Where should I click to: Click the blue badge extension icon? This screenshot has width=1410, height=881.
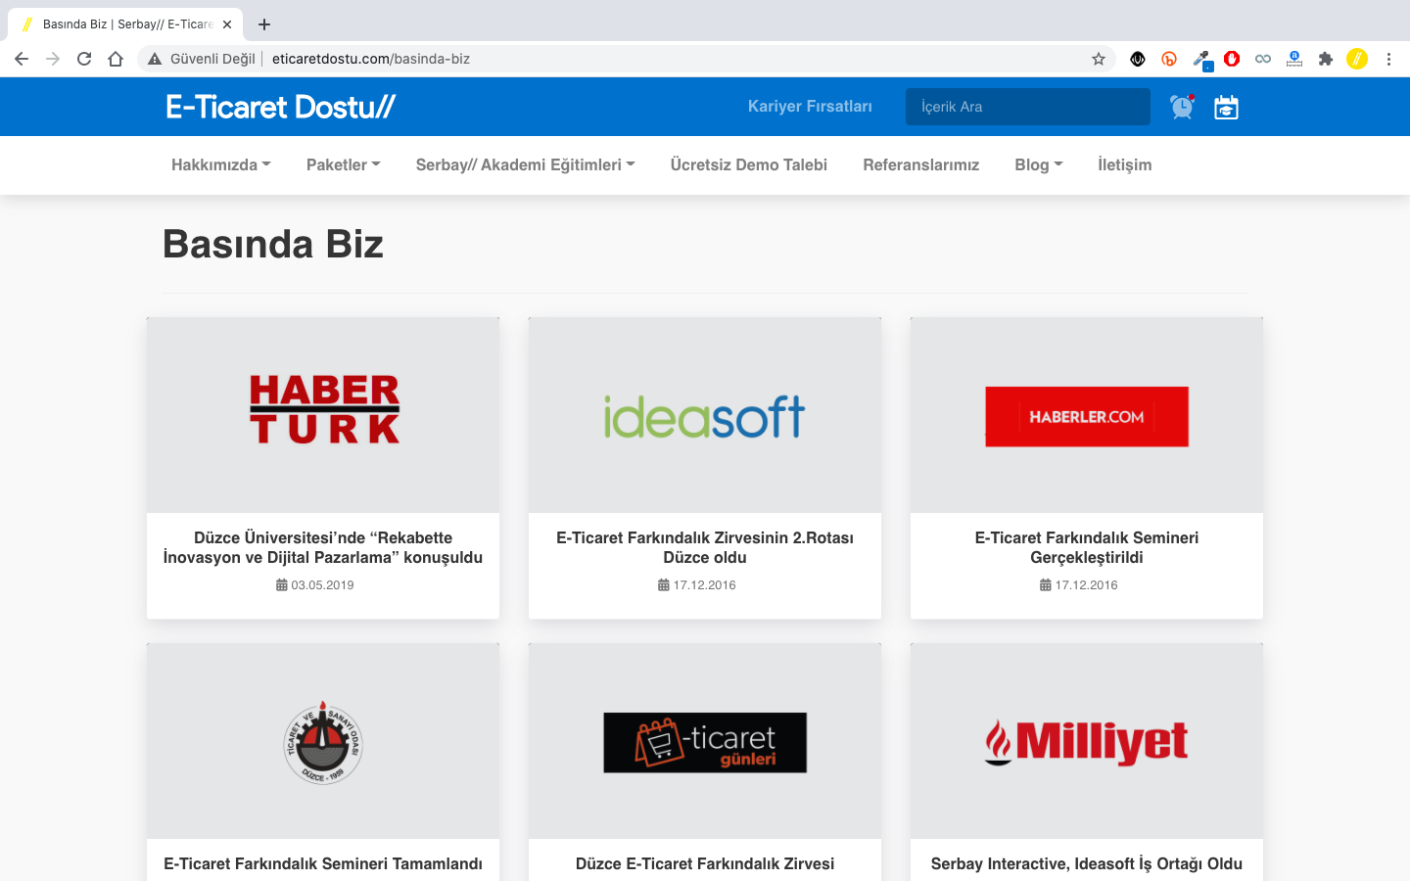click(x=1294, y=59)
